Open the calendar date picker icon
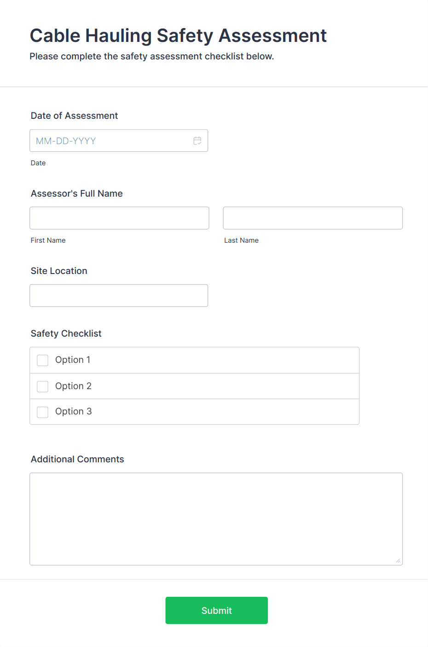This screenshot has height=647, width=428. click(x=197, y=141)
